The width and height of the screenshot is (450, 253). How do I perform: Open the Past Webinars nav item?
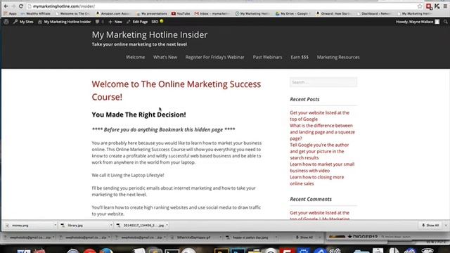(x=267, y=57)
